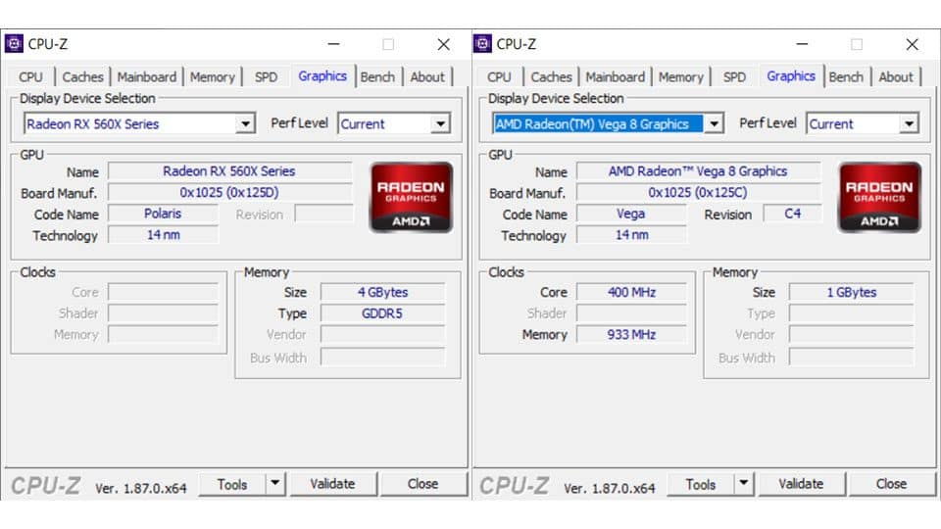Click Memory Size value 1 GBytes
This screenshot has width=941, height=529.
(x=852, y=292)
